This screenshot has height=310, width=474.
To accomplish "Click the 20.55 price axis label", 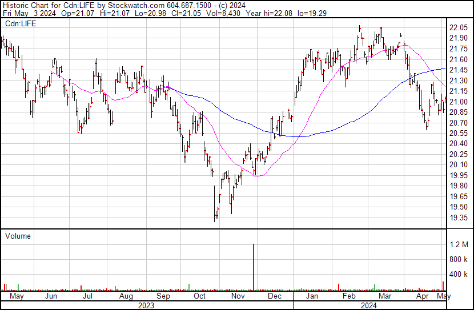I will click(x=459, y=133).
